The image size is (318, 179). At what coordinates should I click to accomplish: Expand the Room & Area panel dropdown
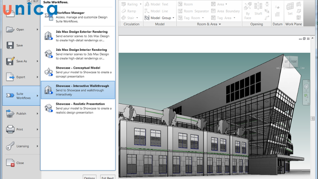[220, 24]
